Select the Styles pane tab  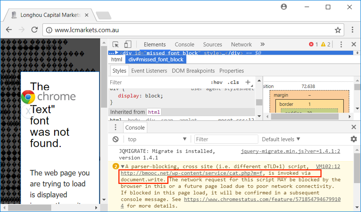click(x=119, y=71)
